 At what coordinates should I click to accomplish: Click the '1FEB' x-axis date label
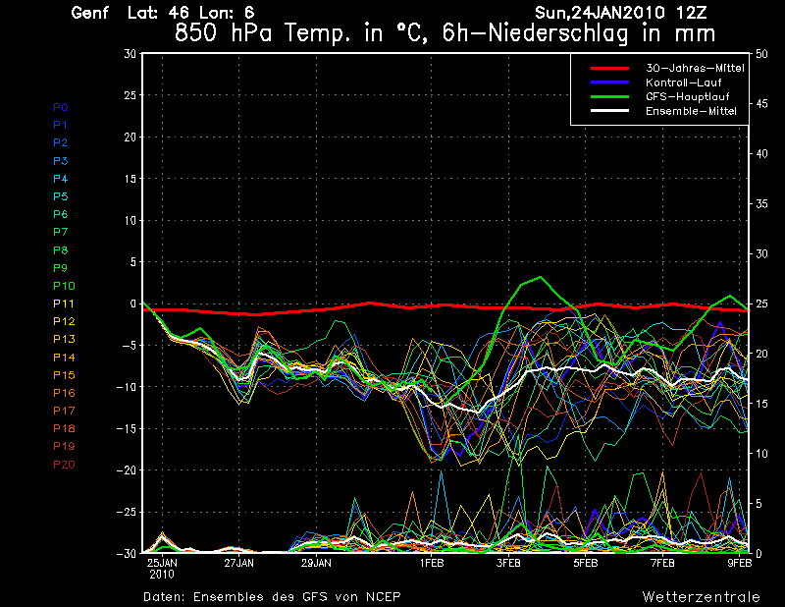pyautogui.click(x=432, y=563)
